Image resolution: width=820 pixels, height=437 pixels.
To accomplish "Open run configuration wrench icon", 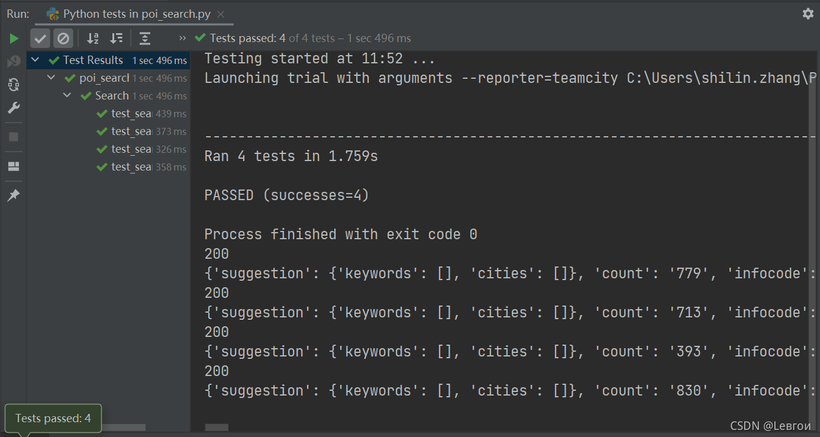I will (x=14, y=108).
